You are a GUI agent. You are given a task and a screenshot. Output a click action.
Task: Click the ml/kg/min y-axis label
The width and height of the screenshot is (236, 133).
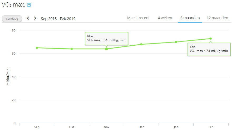click(x=8, y=76)
